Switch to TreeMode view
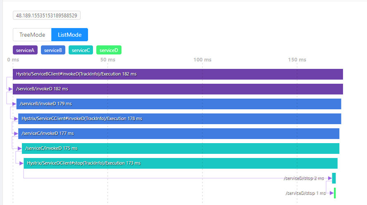This screenshot has width=367, height=205. pyautogui.click(x=32, y=35)
